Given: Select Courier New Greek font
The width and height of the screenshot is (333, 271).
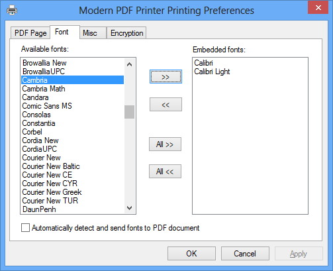Looking at the screenshot, I should pyautogui.click(x=52, y=192).
